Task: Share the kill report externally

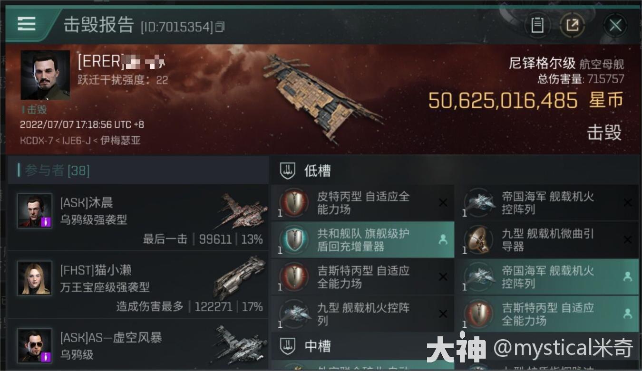Action: [x=573, y=25]
